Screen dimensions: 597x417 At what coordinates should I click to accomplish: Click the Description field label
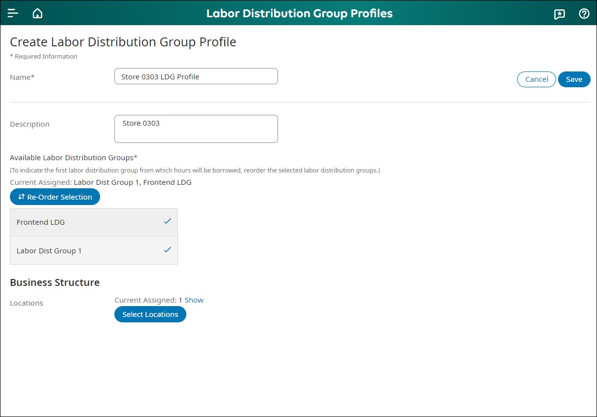(30, 124)
